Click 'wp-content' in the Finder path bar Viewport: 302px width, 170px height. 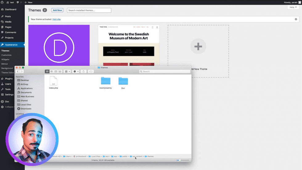pos(136,156)
